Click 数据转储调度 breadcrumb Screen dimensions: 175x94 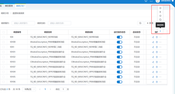19,13
